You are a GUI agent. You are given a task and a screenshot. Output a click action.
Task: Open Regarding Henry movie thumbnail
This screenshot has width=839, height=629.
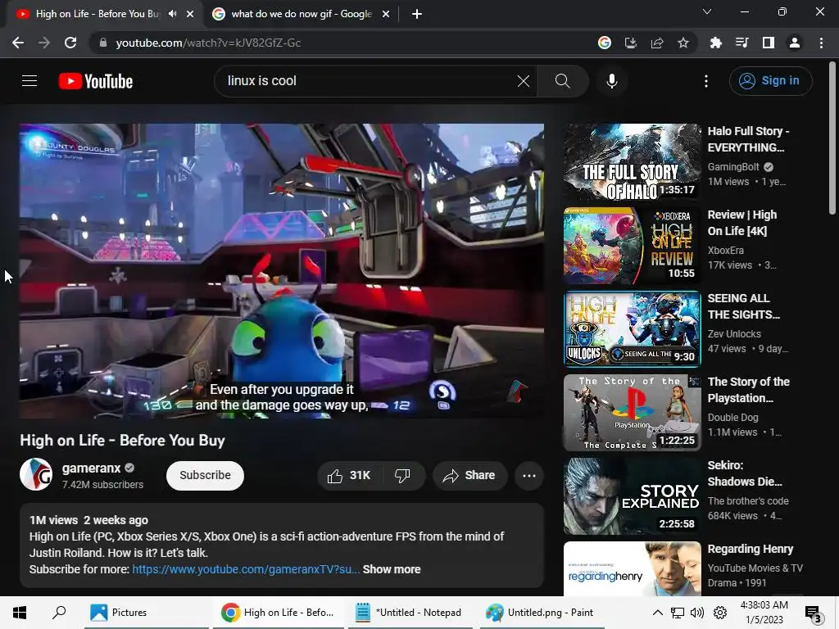click(x=632, y=568)
